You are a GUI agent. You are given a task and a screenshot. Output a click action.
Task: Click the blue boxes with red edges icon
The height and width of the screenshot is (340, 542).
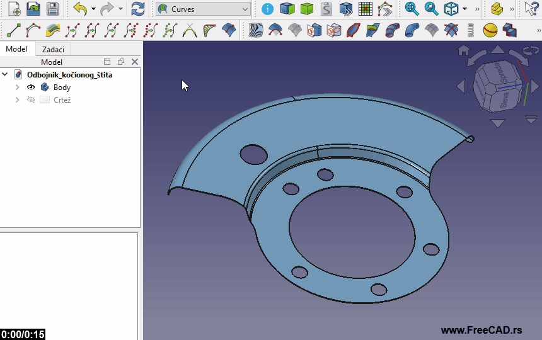click(x=509, y=30)
